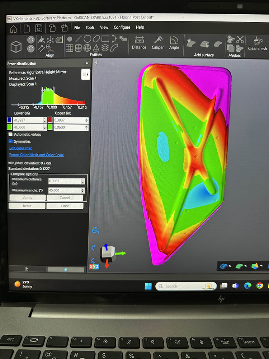Open Microsoft Teams from the taskbar
The height and width of the screenshot is (359, 269).
click(x=235, y=286)
